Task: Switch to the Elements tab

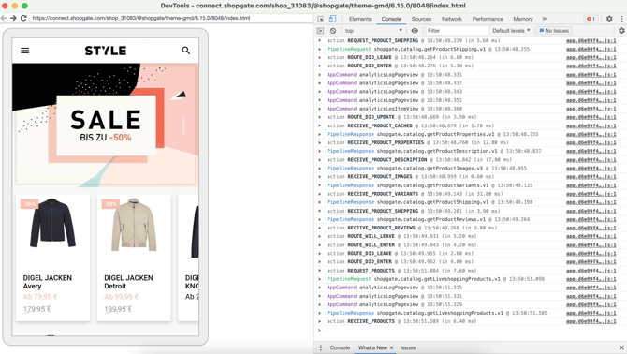Action: (x=360, y=19)
